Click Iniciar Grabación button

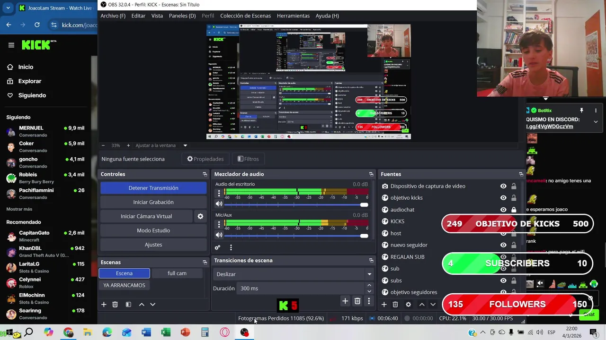click(153, 202)
